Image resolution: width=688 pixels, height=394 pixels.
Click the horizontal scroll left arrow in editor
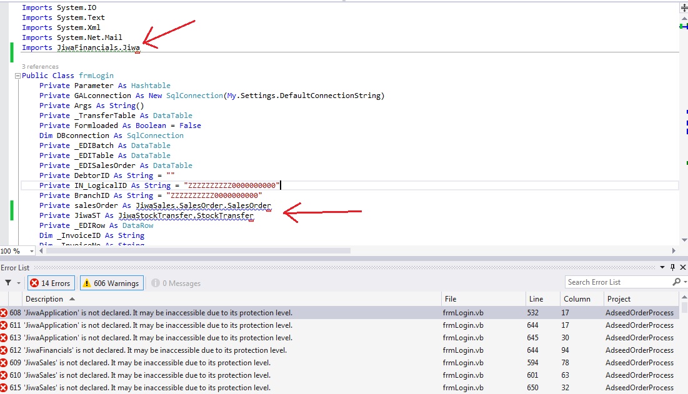pyautogui.click(x=42, y=251)
